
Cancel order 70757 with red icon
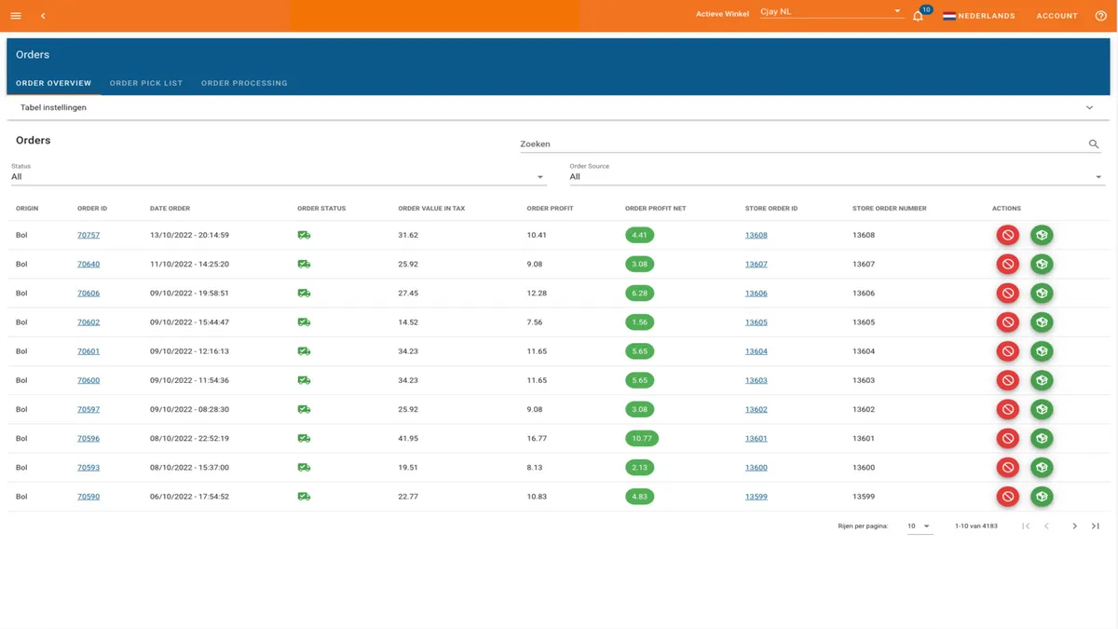click(1007, 235)
